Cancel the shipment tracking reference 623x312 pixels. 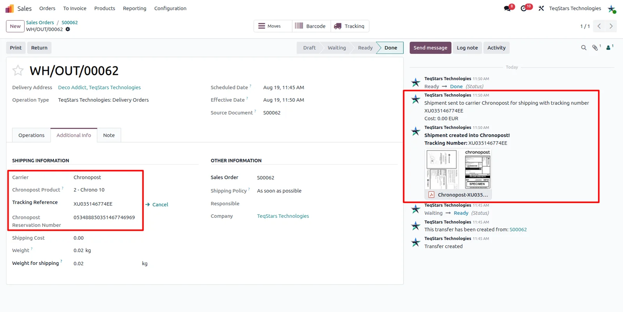157,204
